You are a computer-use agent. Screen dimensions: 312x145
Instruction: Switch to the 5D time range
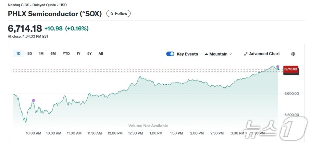point(30,54)
